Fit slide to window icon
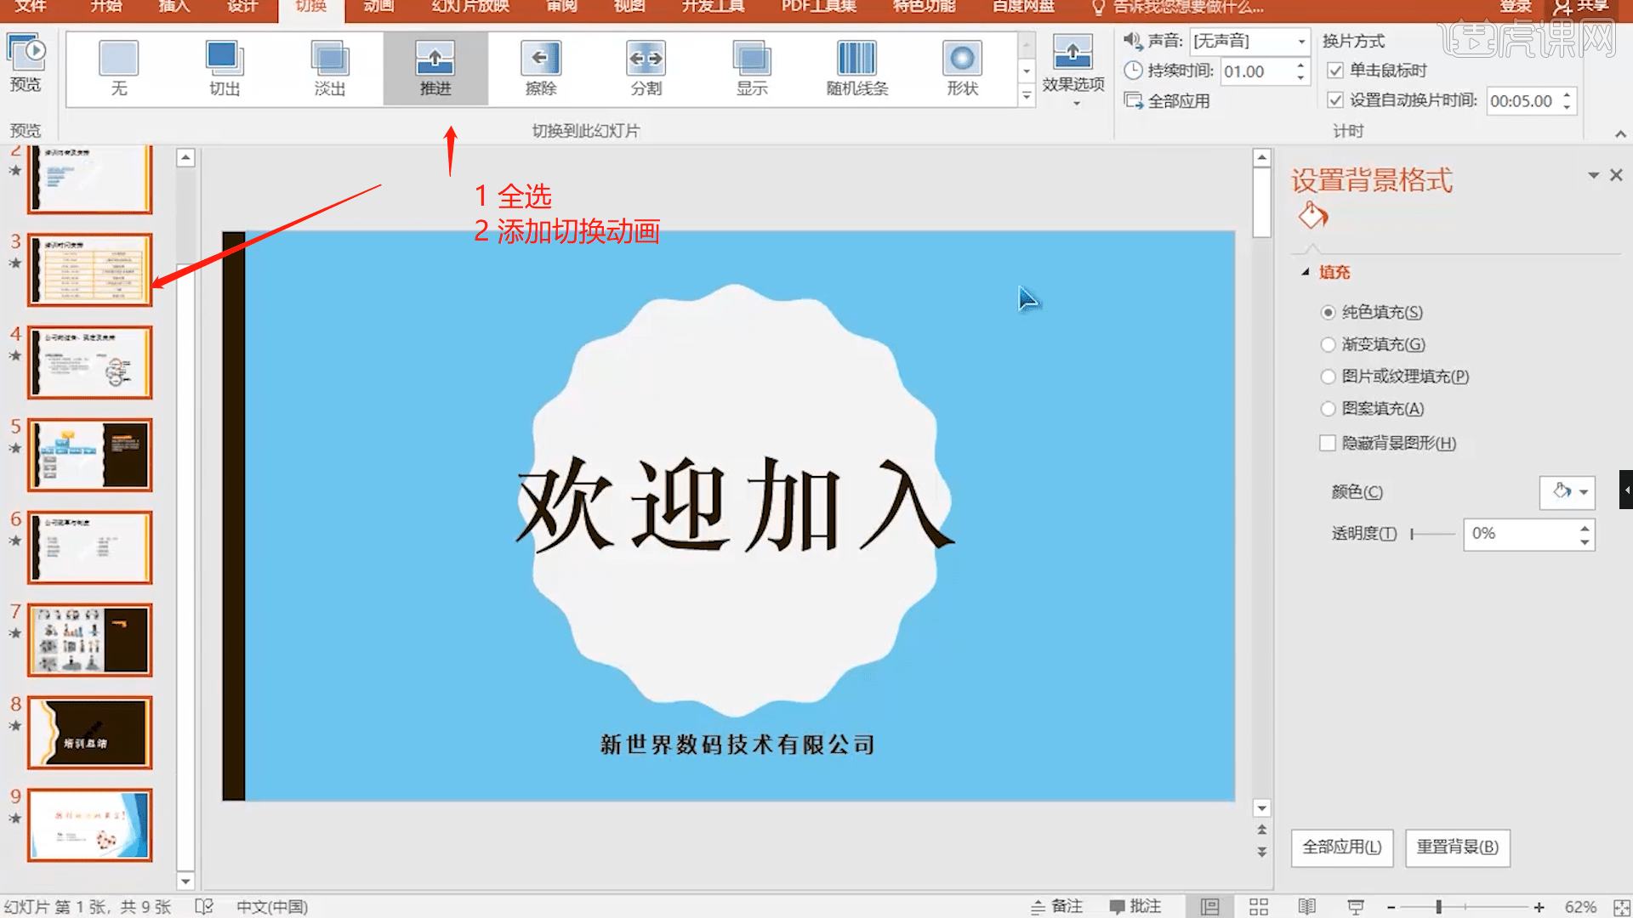The width and height of the screenshot is (1633, 918). pos(1621,908)
